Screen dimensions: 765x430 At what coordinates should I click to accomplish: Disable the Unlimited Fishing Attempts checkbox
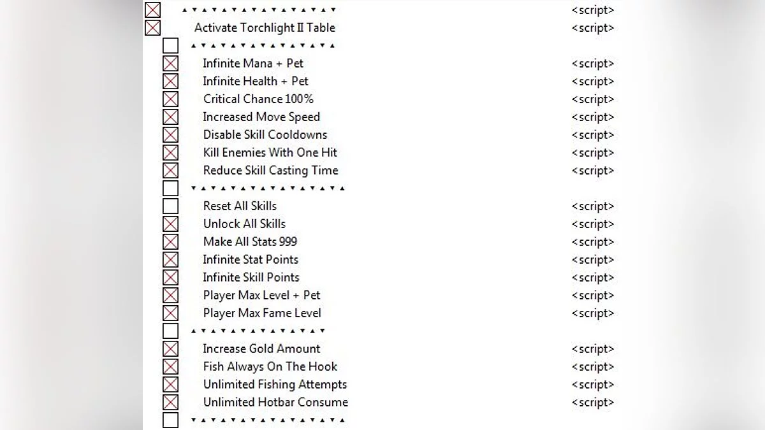click(170, 385)
